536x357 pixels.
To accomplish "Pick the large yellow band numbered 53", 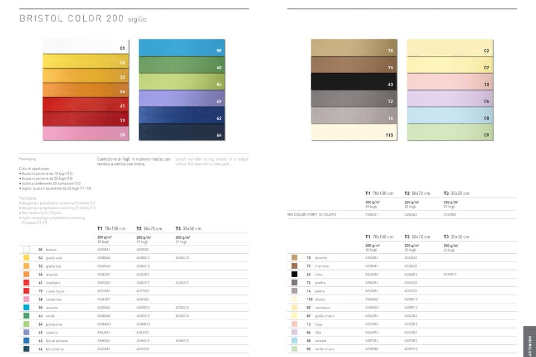I will click(85, 61).
